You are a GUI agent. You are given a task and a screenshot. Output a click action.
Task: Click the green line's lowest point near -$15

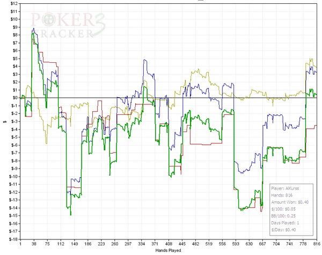click(x=70, y=214)
